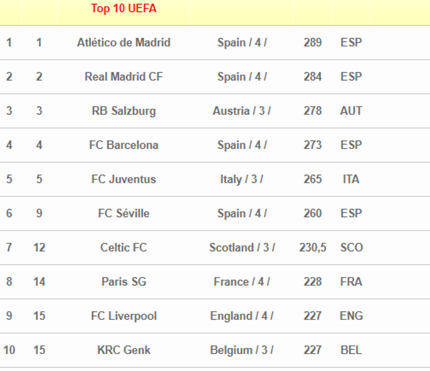Click the 289 points value
The height and width of the screenshot is (371, 430).
[x=312, y=43]
